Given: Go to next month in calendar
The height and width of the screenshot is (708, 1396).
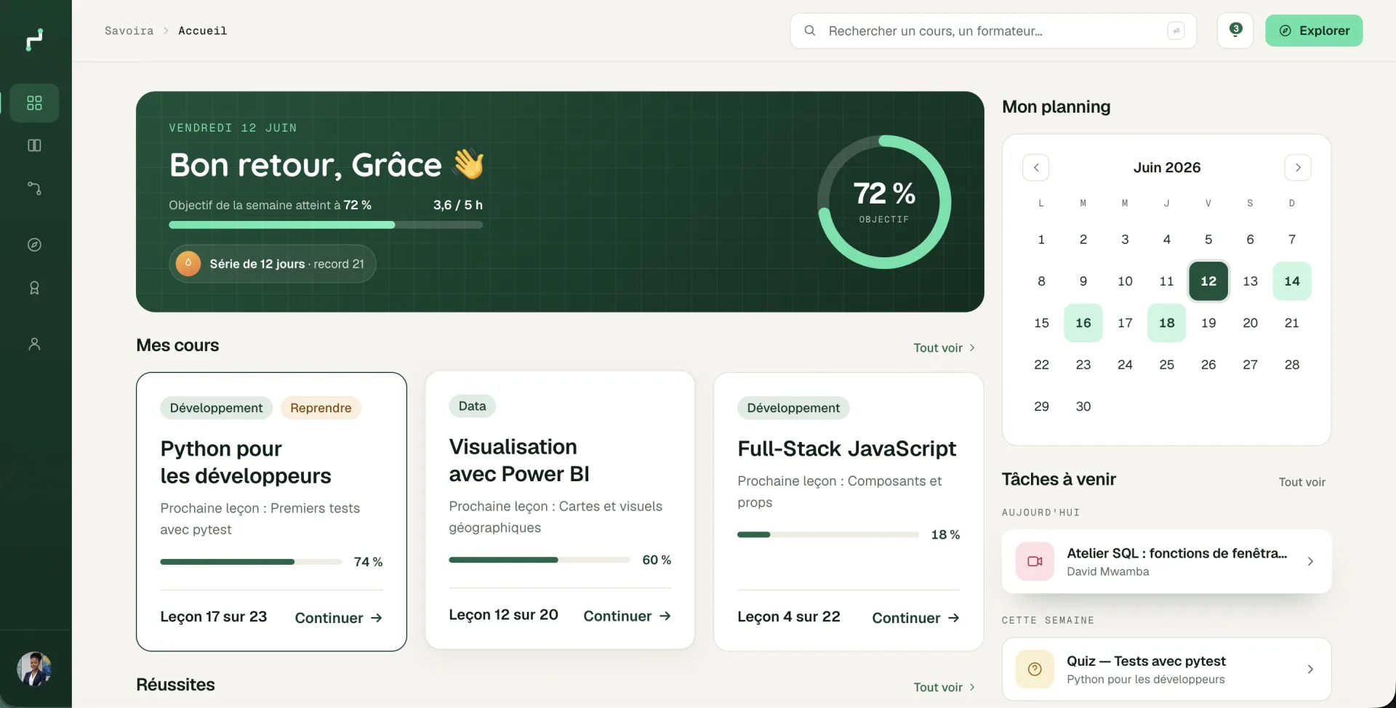Looking at the screenshot, I should pos(1298,167).
